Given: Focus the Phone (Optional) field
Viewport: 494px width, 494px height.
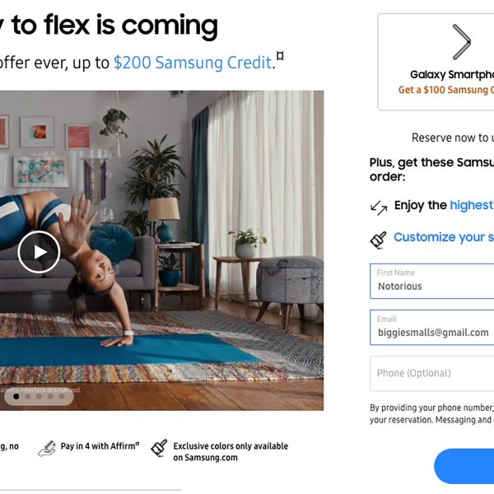Looking at the screenshot, I should pos(432,374).
